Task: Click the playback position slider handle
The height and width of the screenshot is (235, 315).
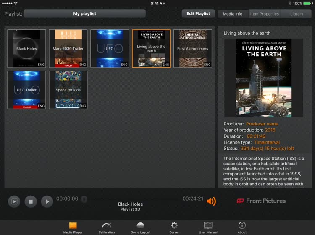Action: click(84, 199)
